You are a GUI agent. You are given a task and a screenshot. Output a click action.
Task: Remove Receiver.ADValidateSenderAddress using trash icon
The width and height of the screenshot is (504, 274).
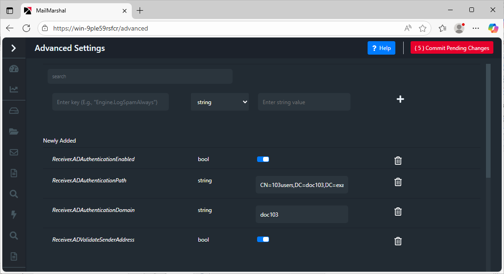[x=398, y=241]
